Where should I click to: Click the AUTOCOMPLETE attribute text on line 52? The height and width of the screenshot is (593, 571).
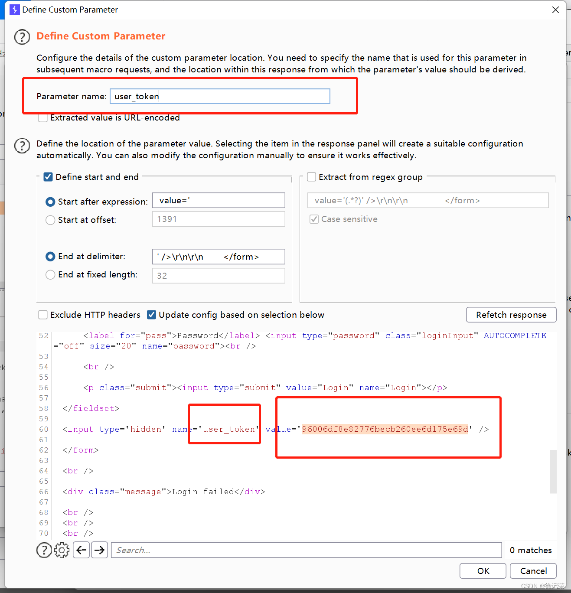(515, 336)
